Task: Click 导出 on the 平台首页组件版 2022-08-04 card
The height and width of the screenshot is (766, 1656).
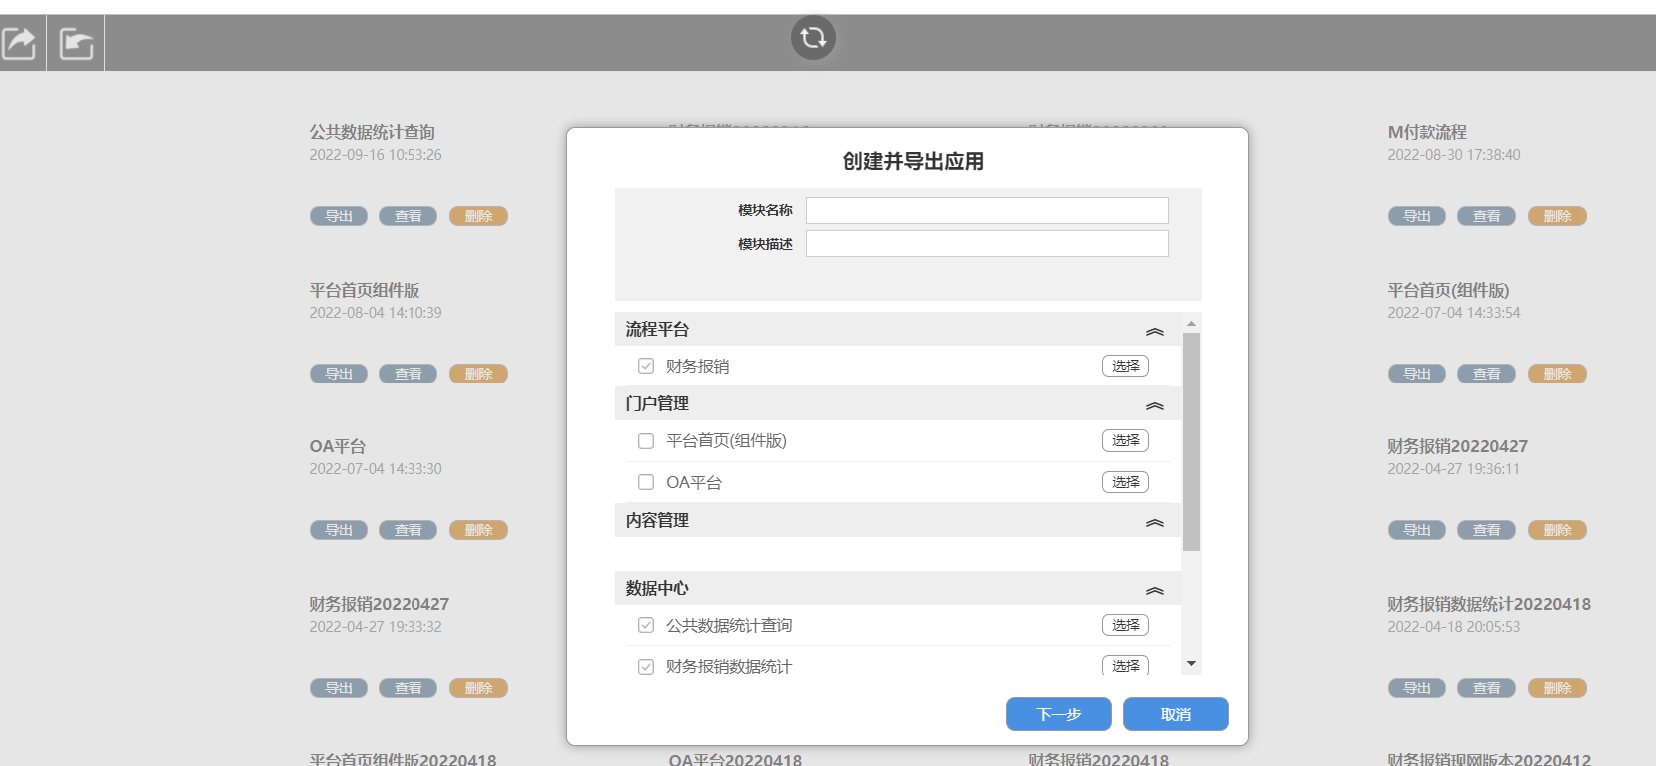Action: 339,374
